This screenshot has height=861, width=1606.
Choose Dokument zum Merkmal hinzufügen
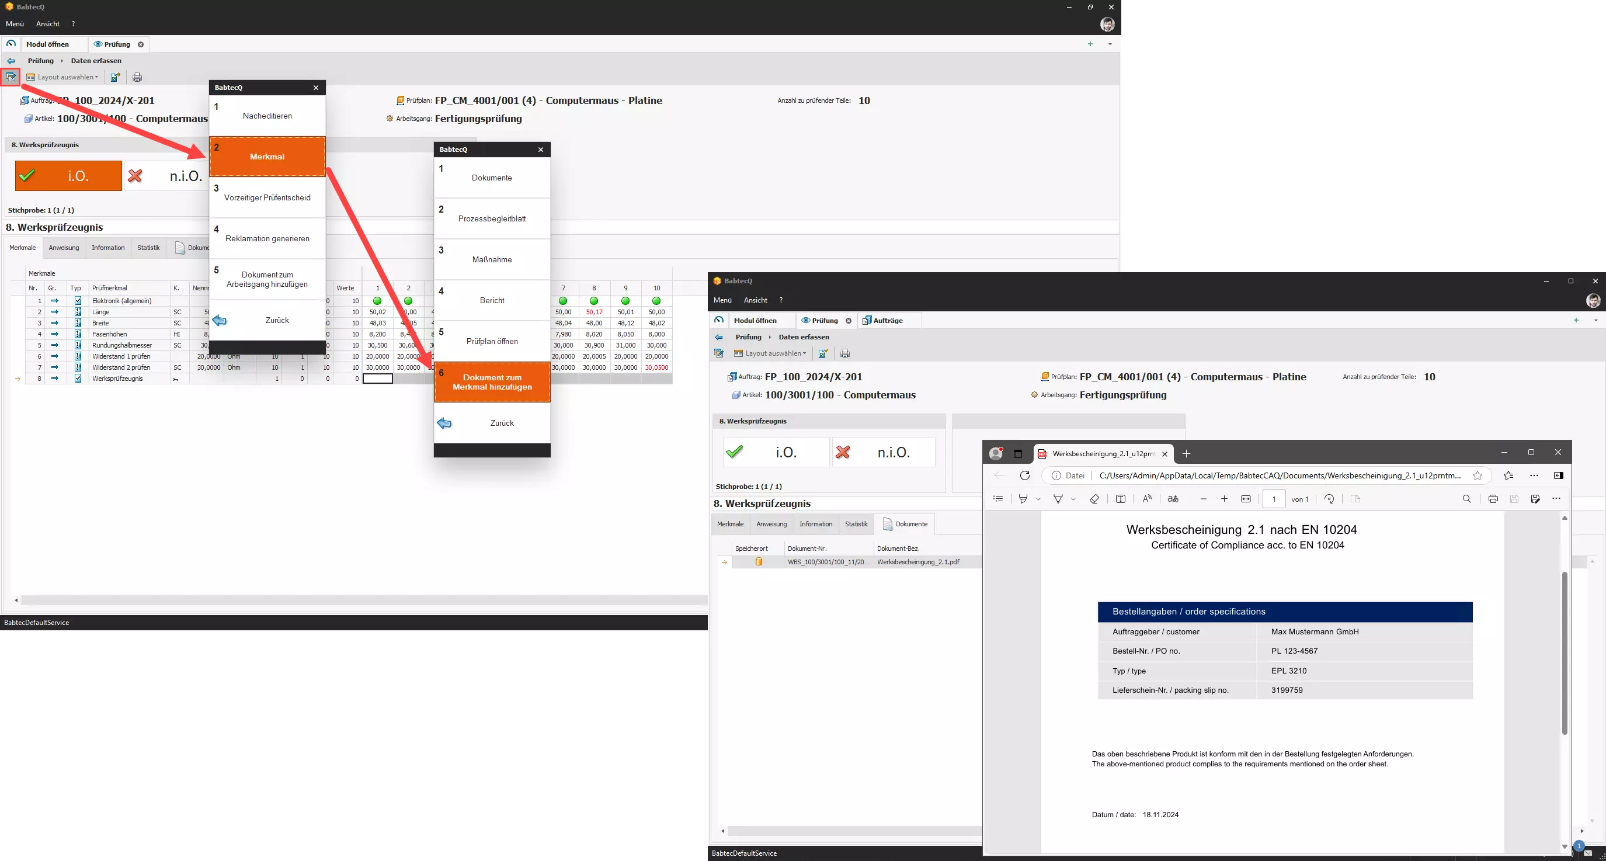coord(492,382)
